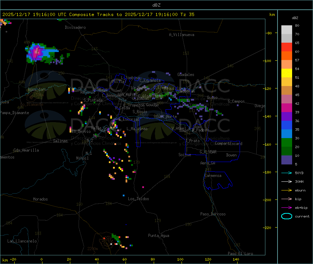Click the 140 tick on horizontal axis

(x=236, y=259)
